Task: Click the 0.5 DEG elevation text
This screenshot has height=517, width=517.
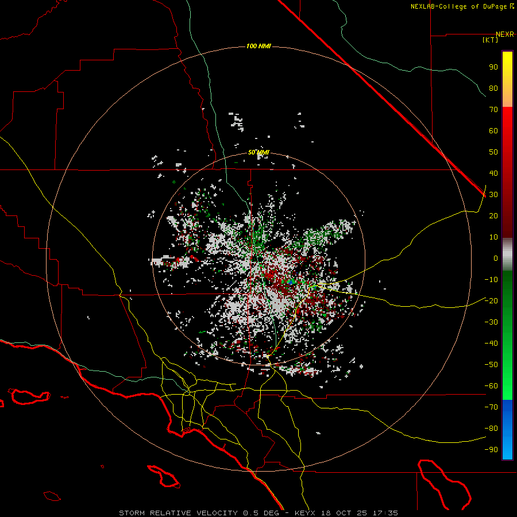Action: coord(261,513)
